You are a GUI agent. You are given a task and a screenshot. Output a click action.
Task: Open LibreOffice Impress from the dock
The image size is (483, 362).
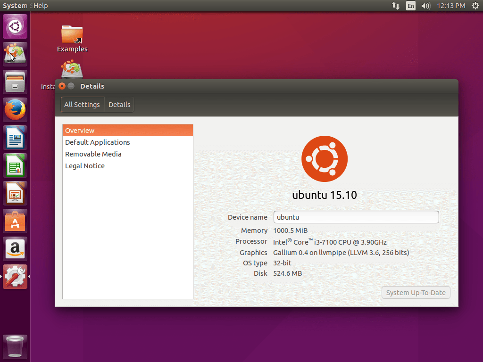(x=15, y=193)
